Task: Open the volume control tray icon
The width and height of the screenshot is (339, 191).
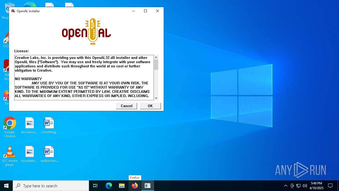Action: pyautogui.click(x=305, y=186)
